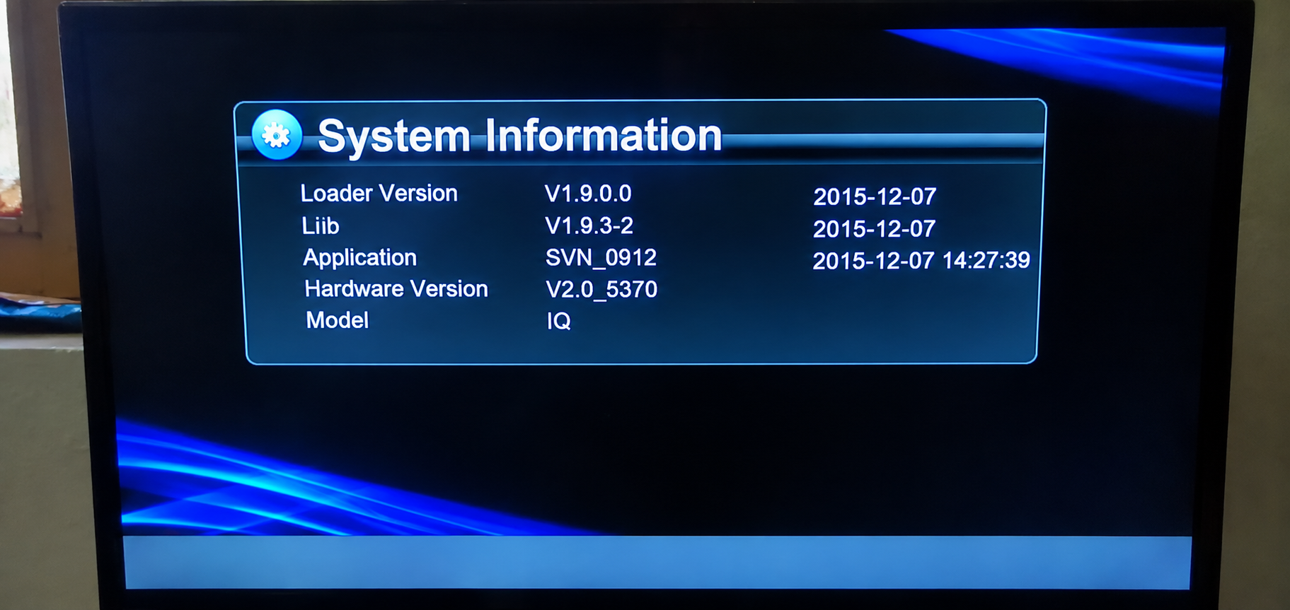This screenshot has height=610, width=1290.
Task: Click the Liib row date 2015-12-07
Action: [874, 229]
